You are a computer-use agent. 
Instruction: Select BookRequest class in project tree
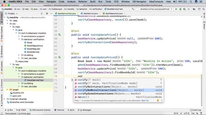point(33,49)
